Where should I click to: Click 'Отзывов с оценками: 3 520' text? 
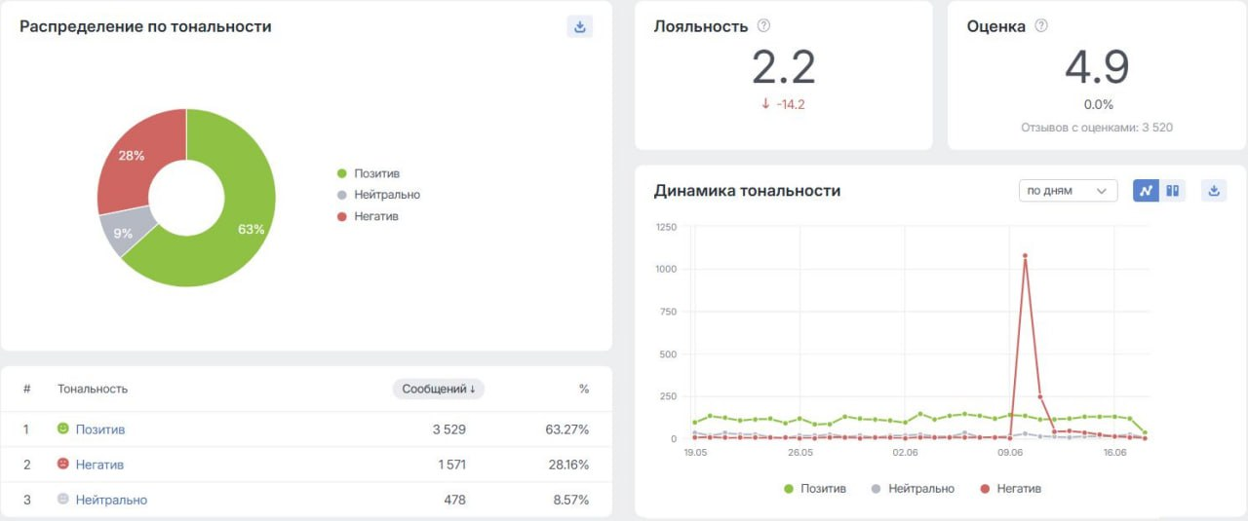coord(1097,128)
